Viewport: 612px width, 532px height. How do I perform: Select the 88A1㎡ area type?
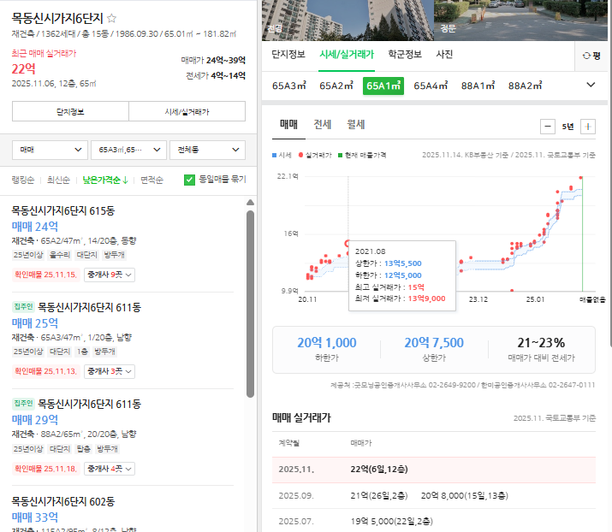coord(478,86)
